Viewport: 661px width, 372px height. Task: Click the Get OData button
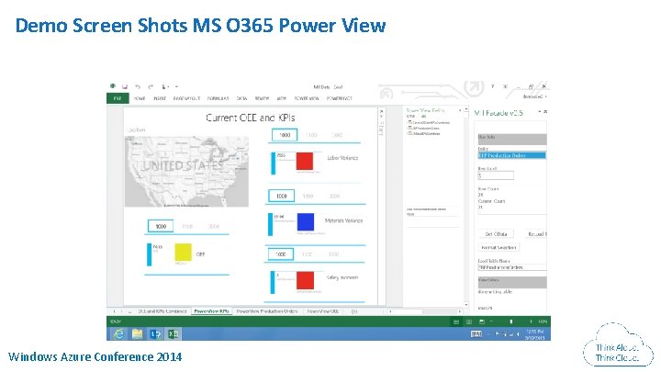click(x=496, y=234)
